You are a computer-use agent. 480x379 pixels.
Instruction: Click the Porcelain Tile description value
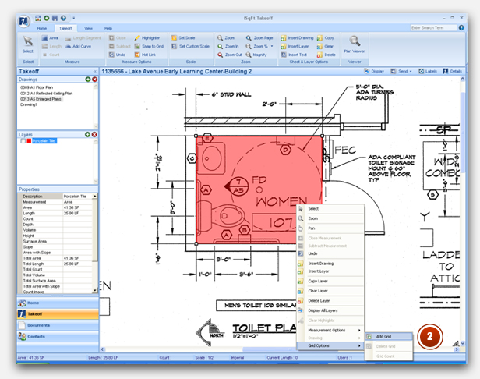tap(77, 196)
